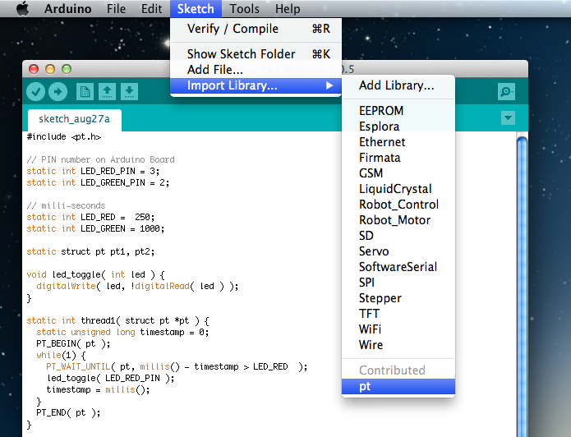Click the PT_END( pt ) line
This screenshot has height=437, width=571.
[x=68, y=413]
